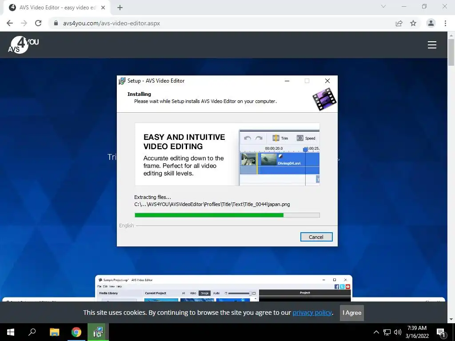
Task: Click zoom slider in app screenshot
Action: pyautogui.click(x=239, y=293)
